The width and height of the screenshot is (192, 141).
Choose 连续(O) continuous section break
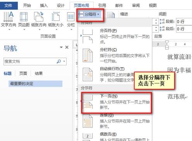(x=115, y=121)
